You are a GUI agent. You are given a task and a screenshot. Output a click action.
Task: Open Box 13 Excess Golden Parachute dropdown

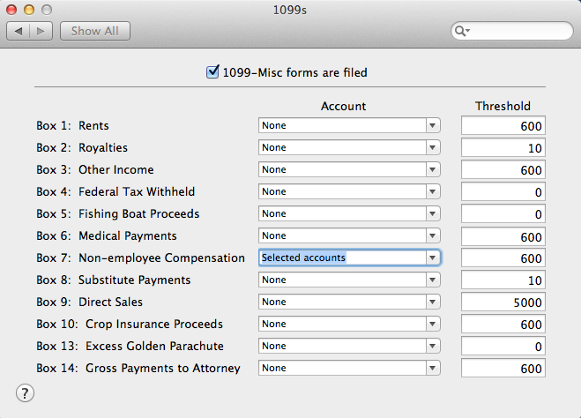pyautogui.click(x=349, y=346)
